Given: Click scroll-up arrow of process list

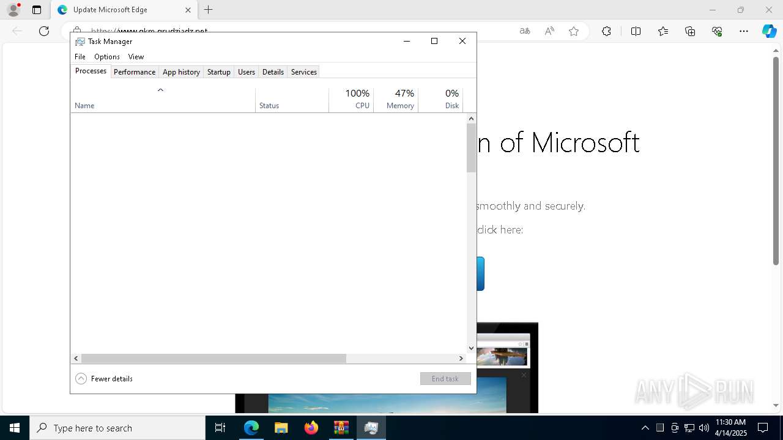Looking at the screenshot, I should [x=471, y=118].
